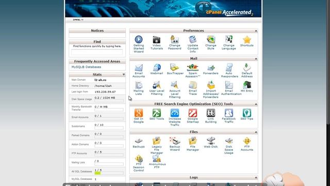Open the Shortcuts star icon
This screenshot has width=330, height=186.
point(247,40)
